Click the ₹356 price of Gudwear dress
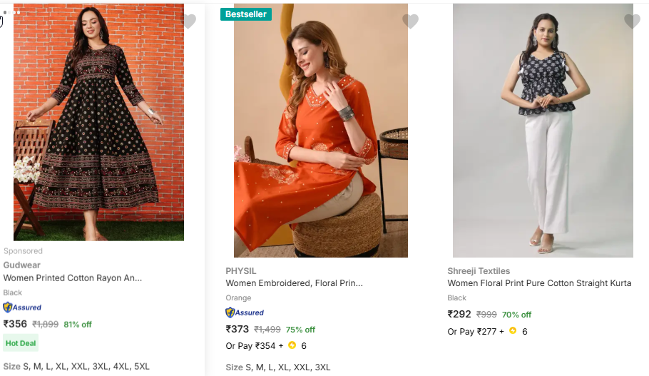The height and width of the screenshot is (376, 649). (x=15, y=324)
